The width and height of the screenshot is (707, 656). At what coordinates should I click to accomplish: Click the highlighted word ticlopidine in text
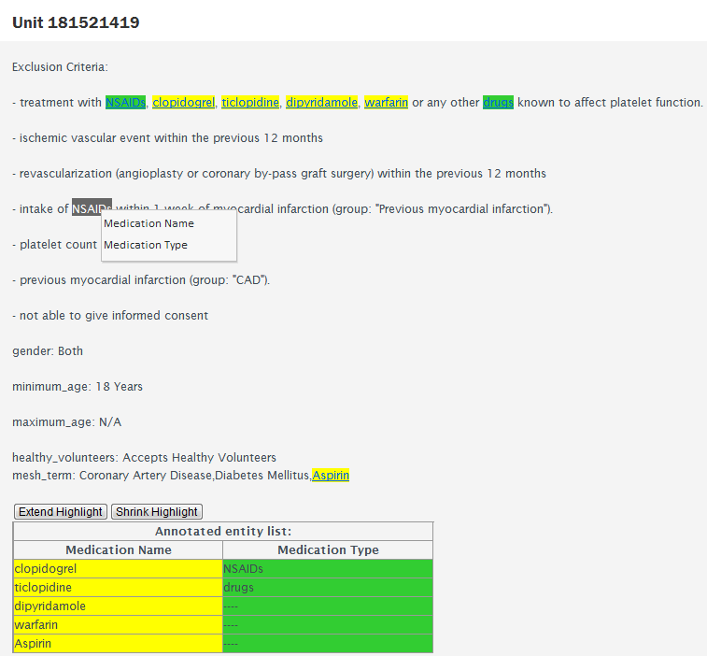[250, 103]
